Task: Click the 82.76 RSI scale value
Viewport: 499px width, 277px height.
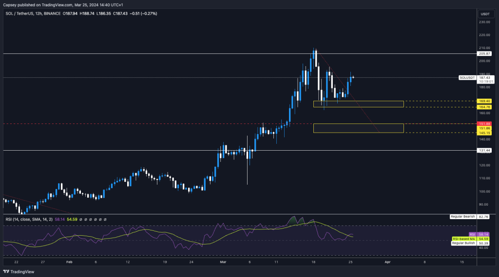Action: tap(483, 217)
